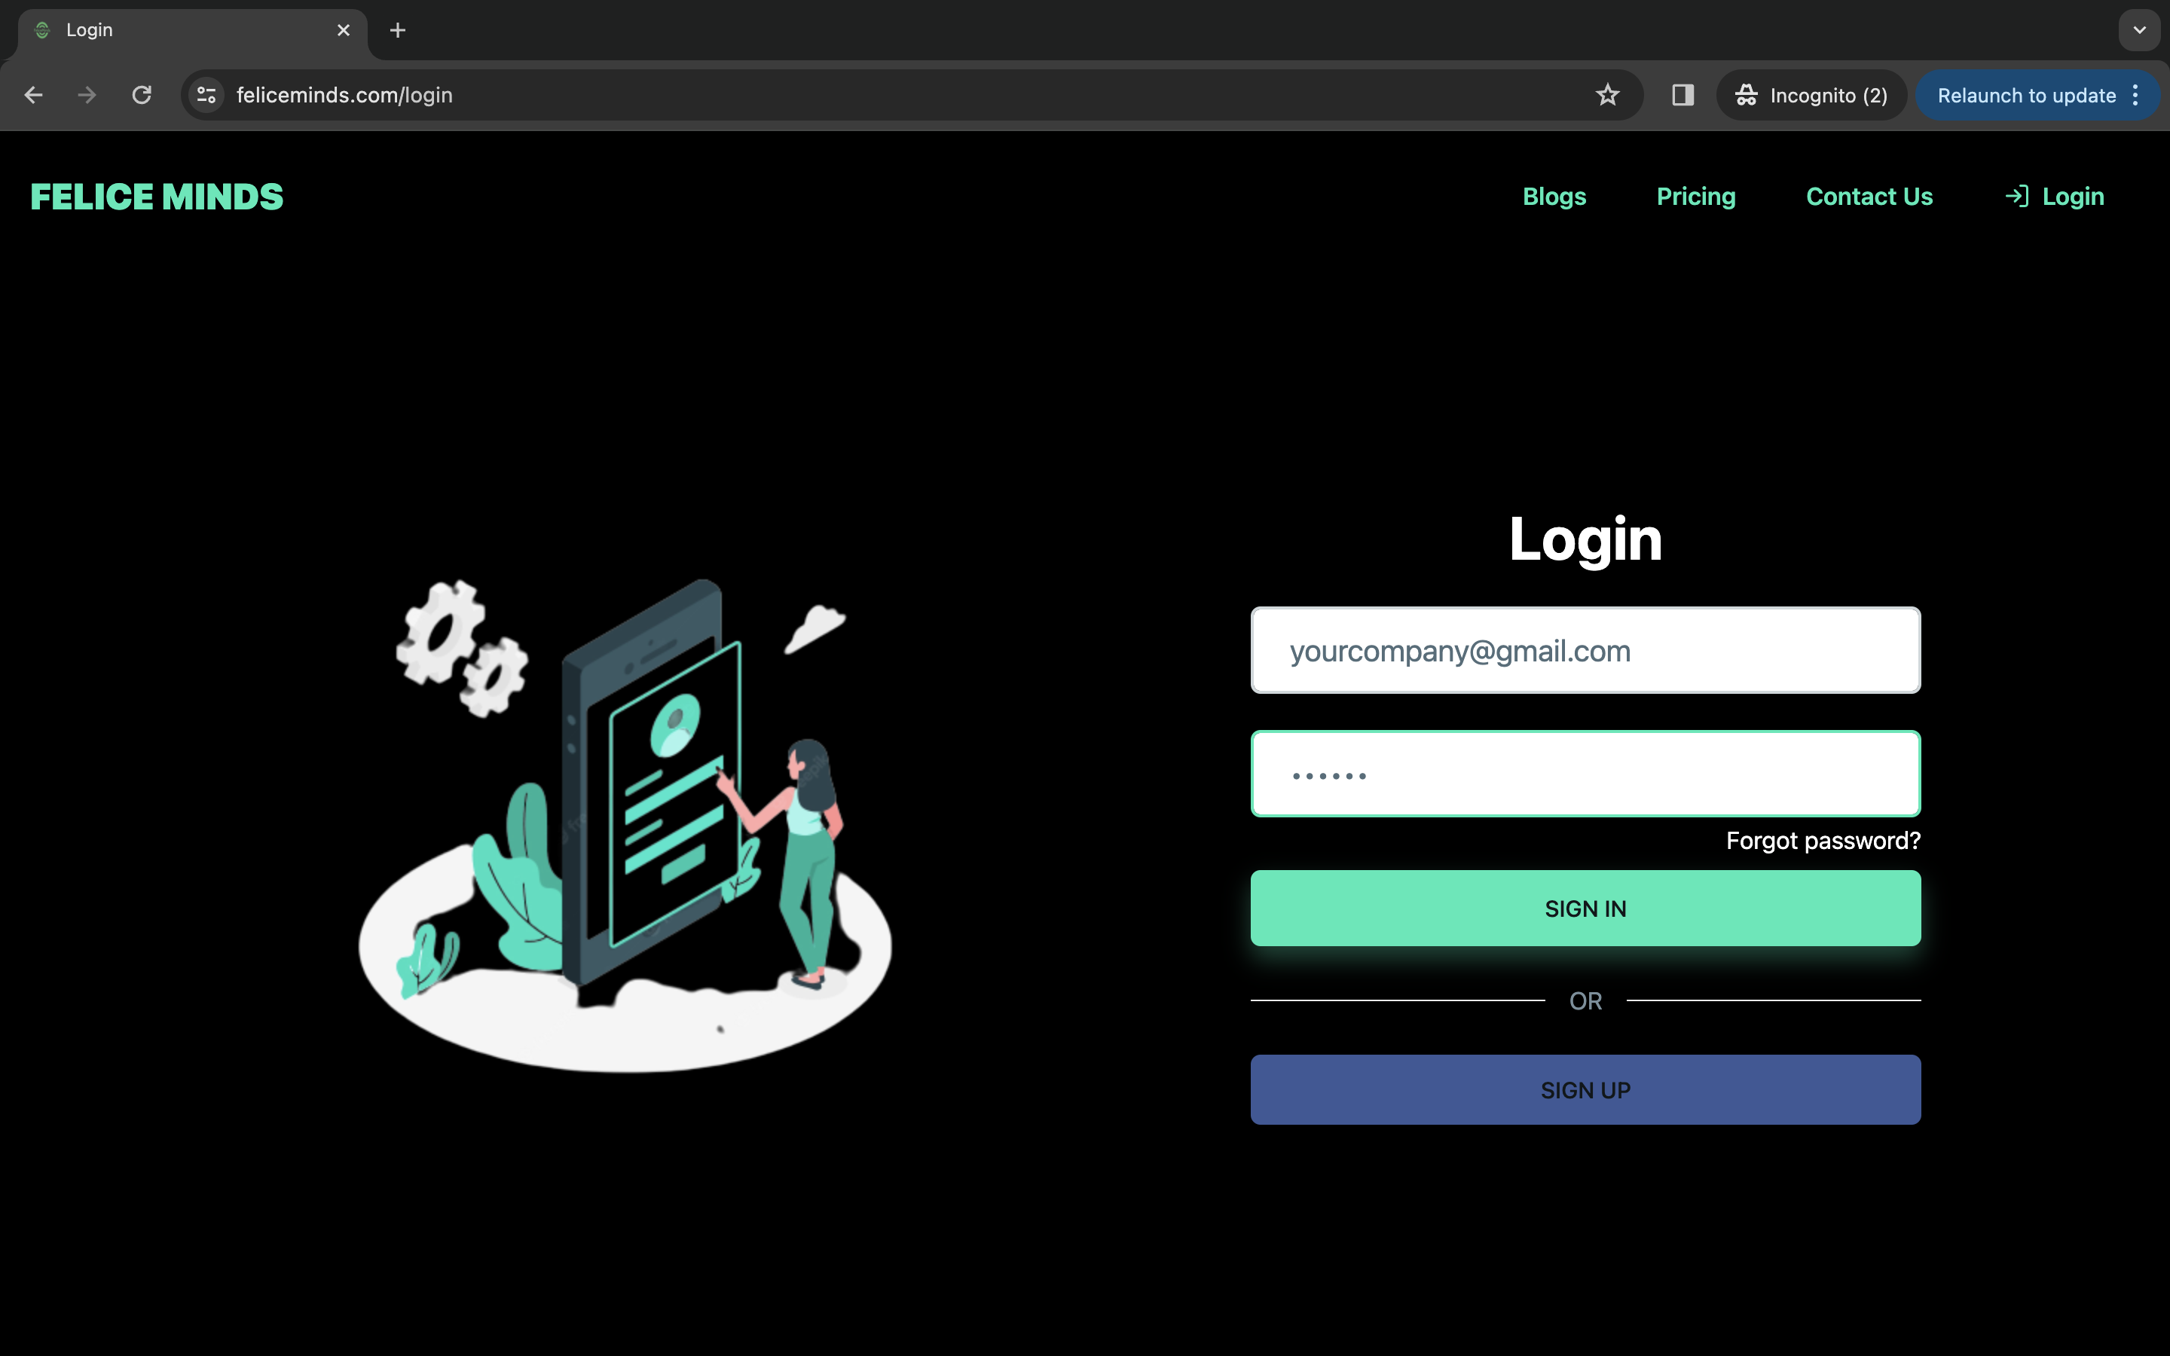Click the SIGN UP button
Screen dimensions: 2170x1356
1586,1089
